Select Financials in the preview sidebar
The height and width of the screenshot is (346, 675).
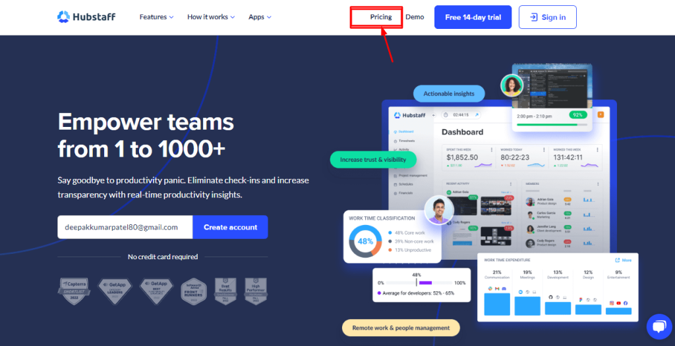403,193
